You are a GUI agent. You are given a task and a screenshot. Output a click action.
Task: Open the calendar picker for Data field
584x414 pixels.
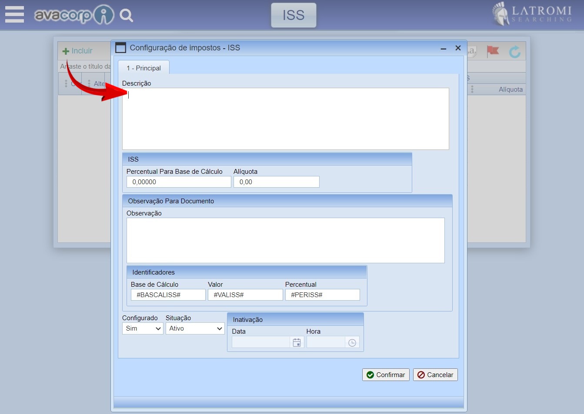pos(297,343)
